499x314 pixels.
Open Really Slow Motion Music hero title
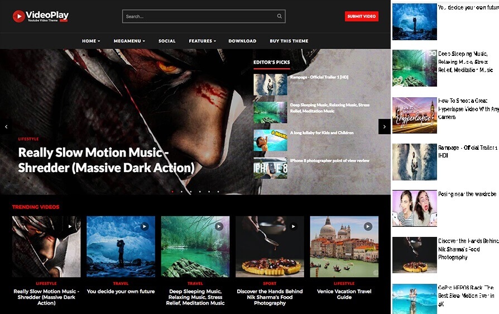pos(106,160)
